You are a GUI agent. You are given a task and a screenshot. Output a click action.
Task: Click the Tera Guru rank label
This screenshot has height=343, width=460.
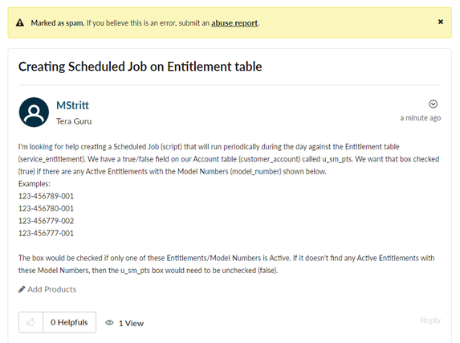(74, 121)
